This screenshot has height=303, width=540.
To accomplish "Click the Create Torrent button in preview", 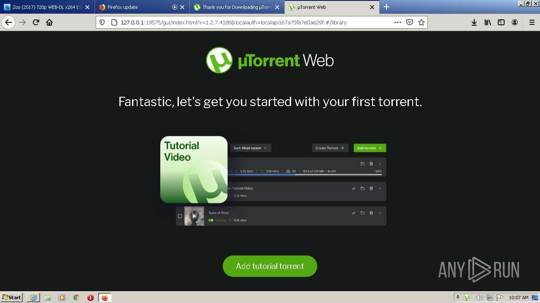I will click(330, 148).
